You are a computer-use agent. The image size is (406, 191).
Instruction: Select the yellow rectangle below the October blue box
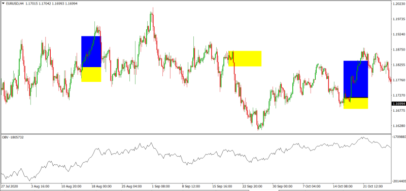point(356,104)
